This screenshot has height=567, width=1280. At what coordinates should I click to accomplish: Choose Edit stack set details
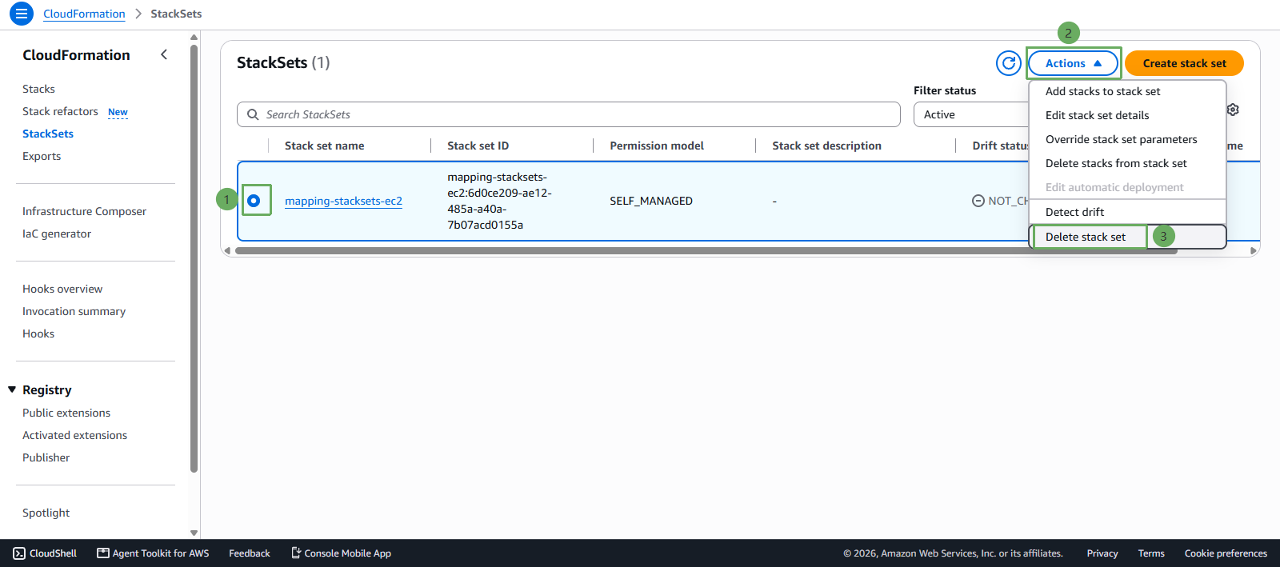(1127, 115)
